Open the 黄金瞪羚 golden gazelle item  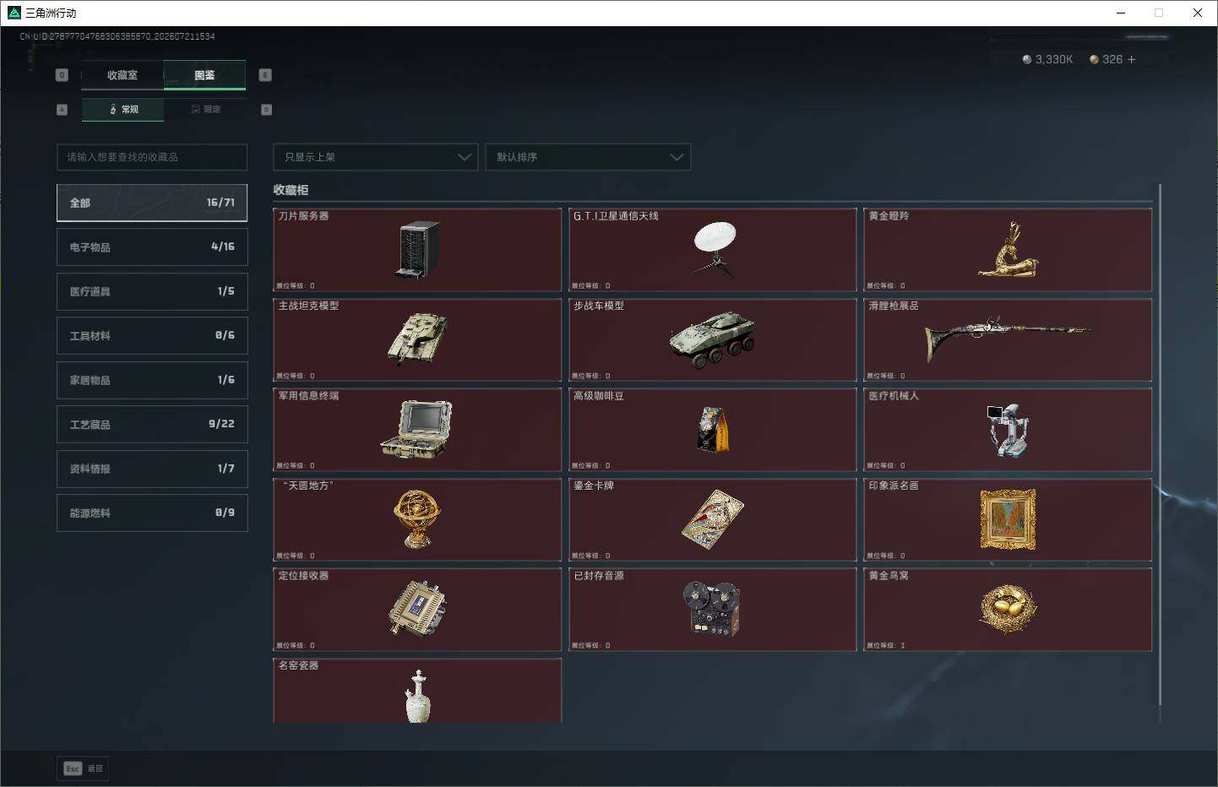coord(1008,250)
